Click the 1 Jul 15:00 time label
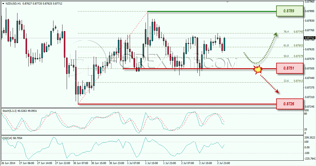Screen dimensions: 316x166 152,163
